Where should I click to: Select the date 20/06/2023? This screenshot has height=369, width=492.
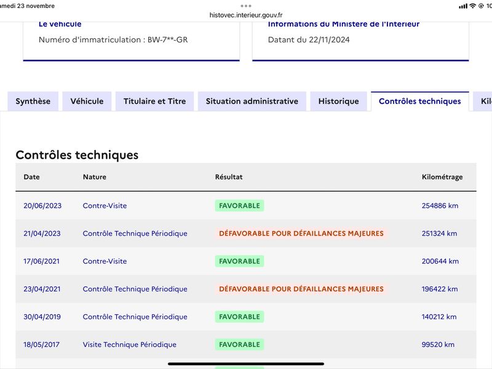[42, 205]
